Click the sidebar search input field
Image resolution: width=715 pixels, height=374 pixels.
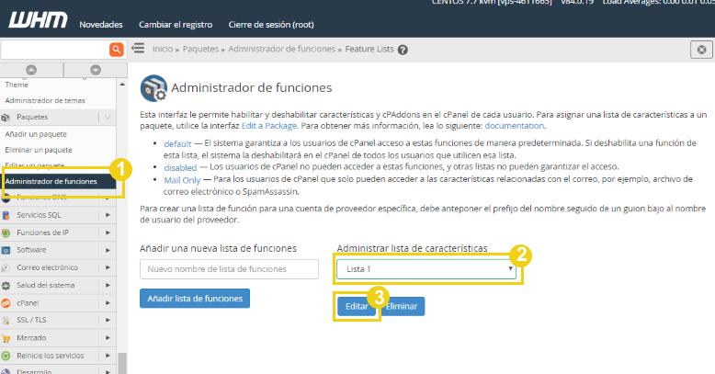pos(55,50)
